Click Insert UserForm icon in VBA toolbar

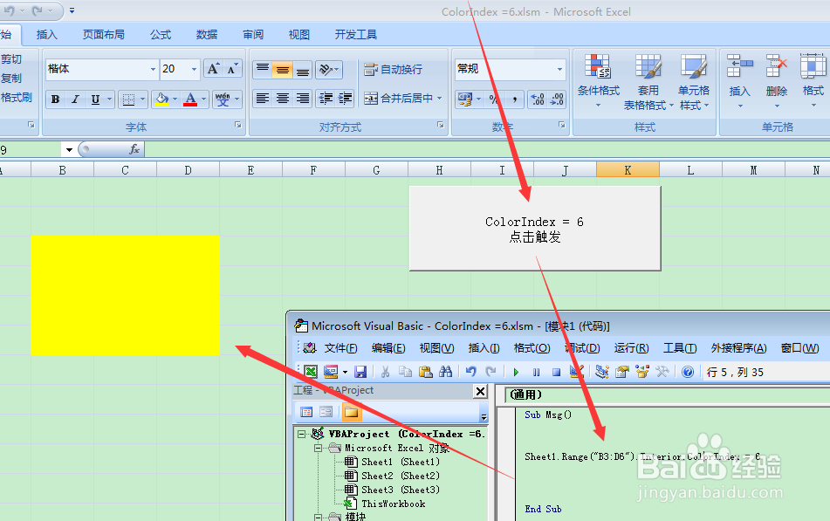tap(332, 372)
